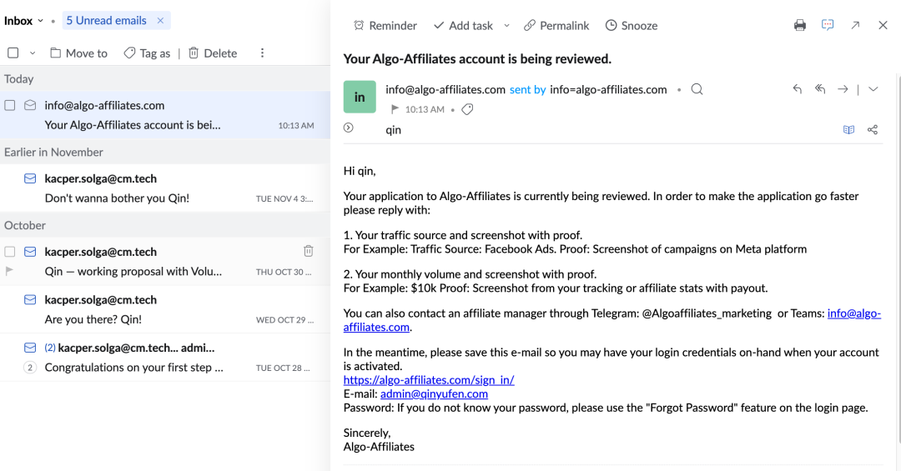901x471 pixels.
Task: Open email in new window arrow
Action: pos(855,25)
